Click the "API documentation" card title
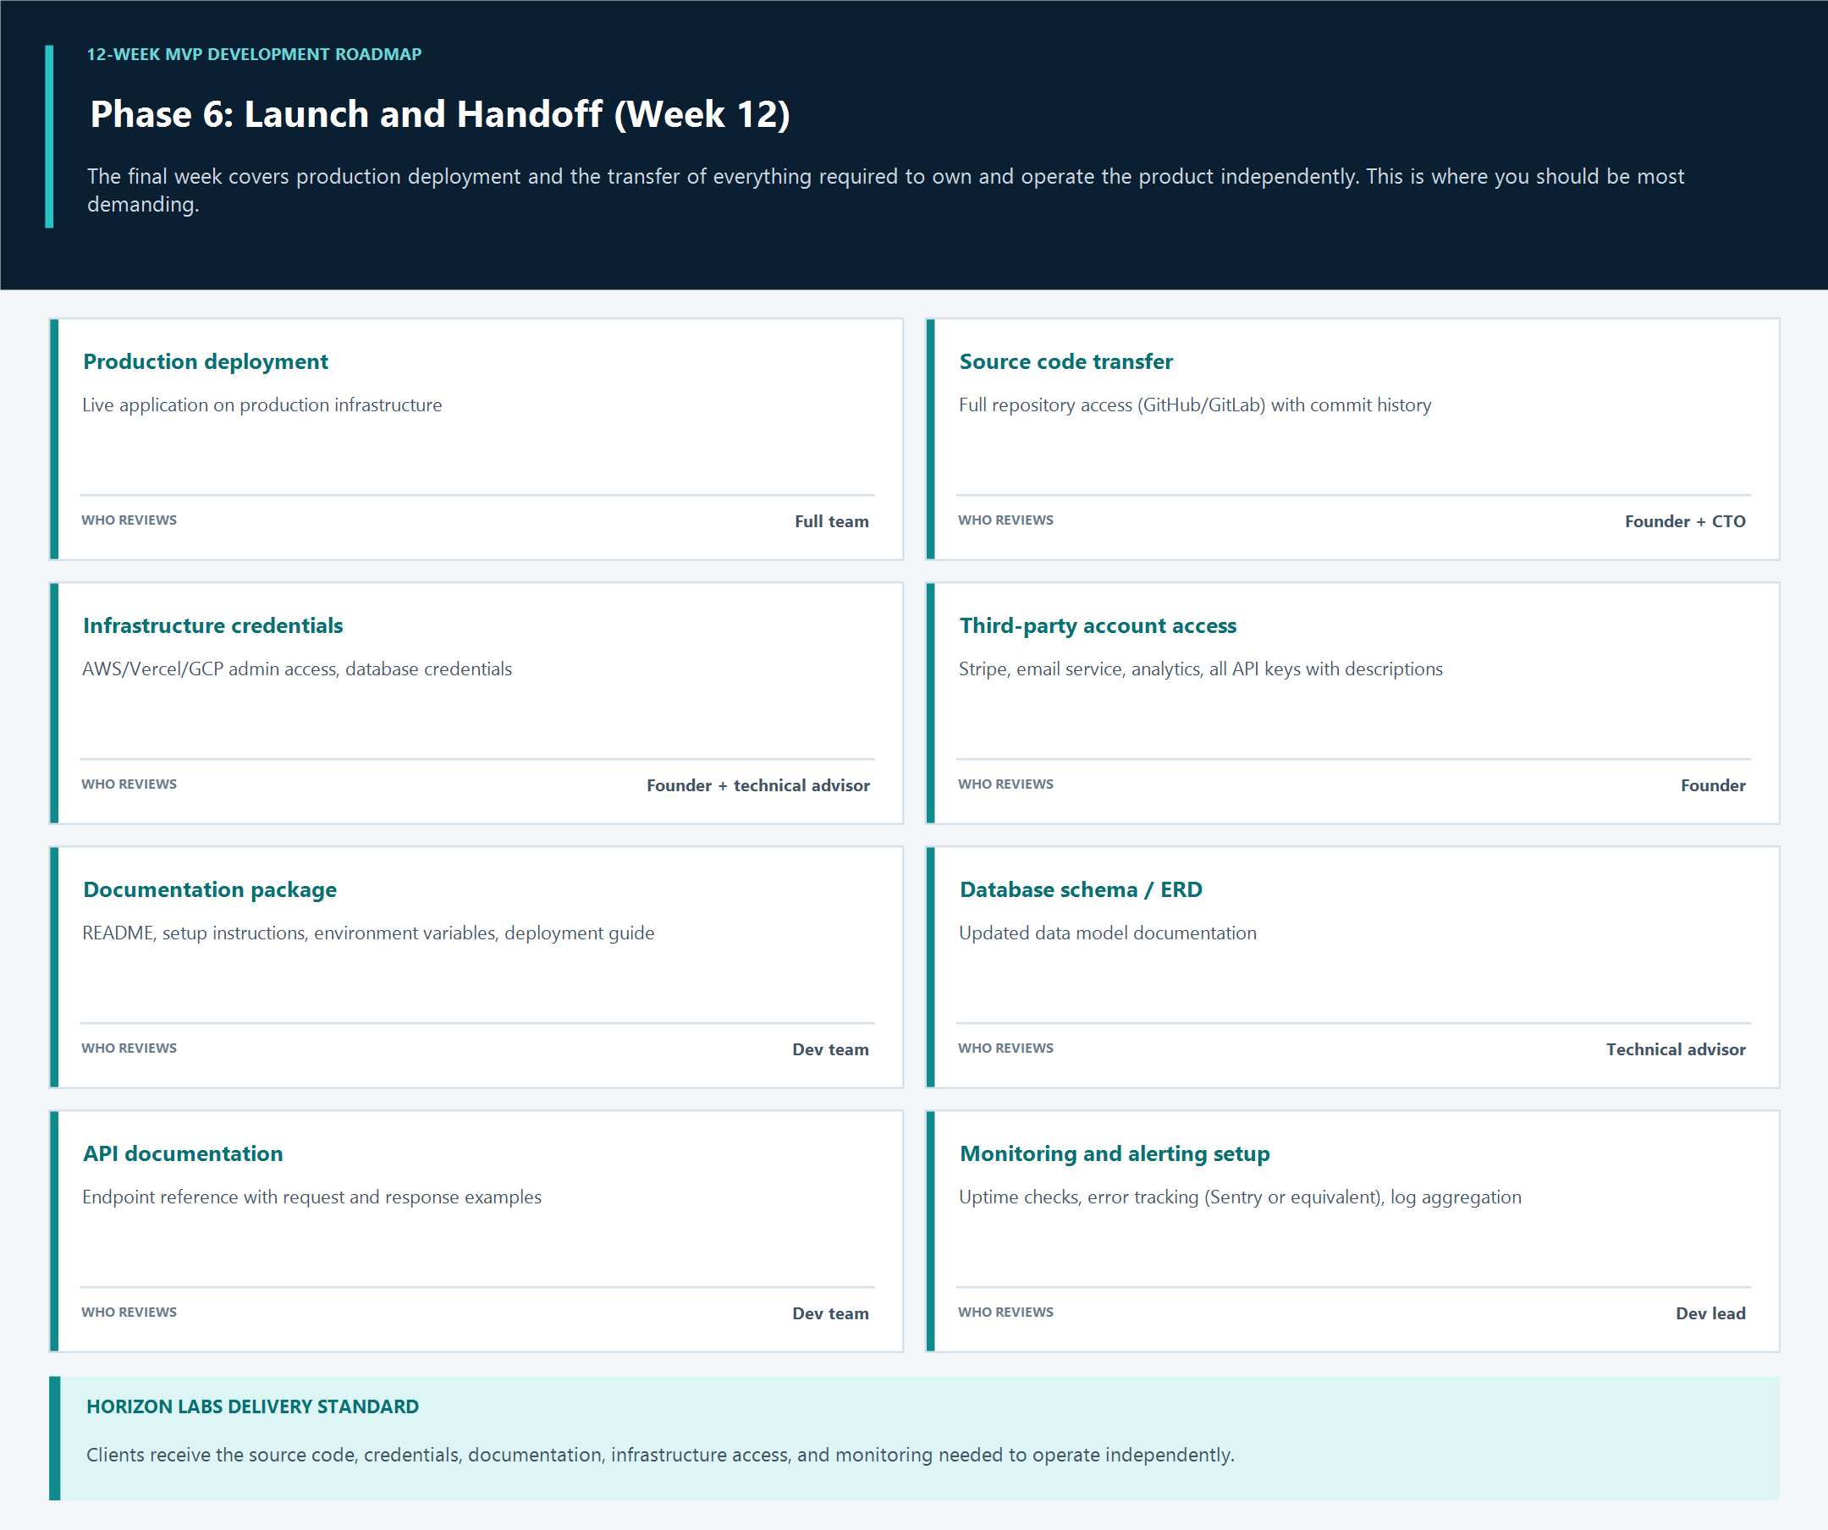 point(183,1153)
